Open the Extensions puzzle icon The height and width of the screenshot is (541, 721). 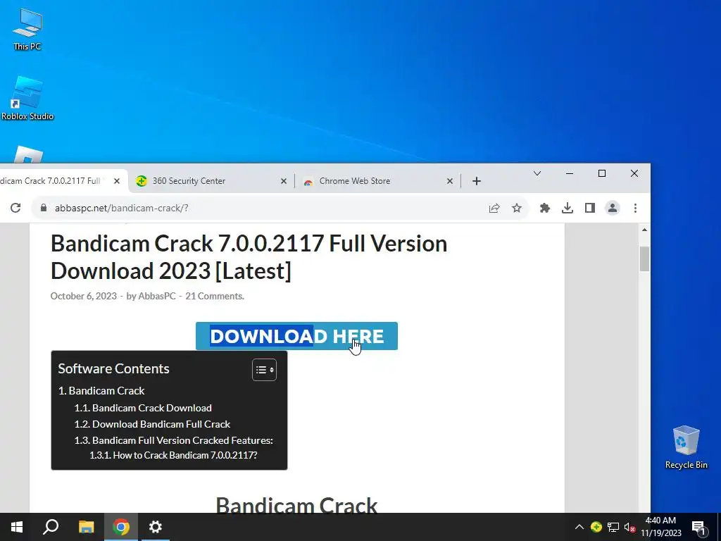545,208
